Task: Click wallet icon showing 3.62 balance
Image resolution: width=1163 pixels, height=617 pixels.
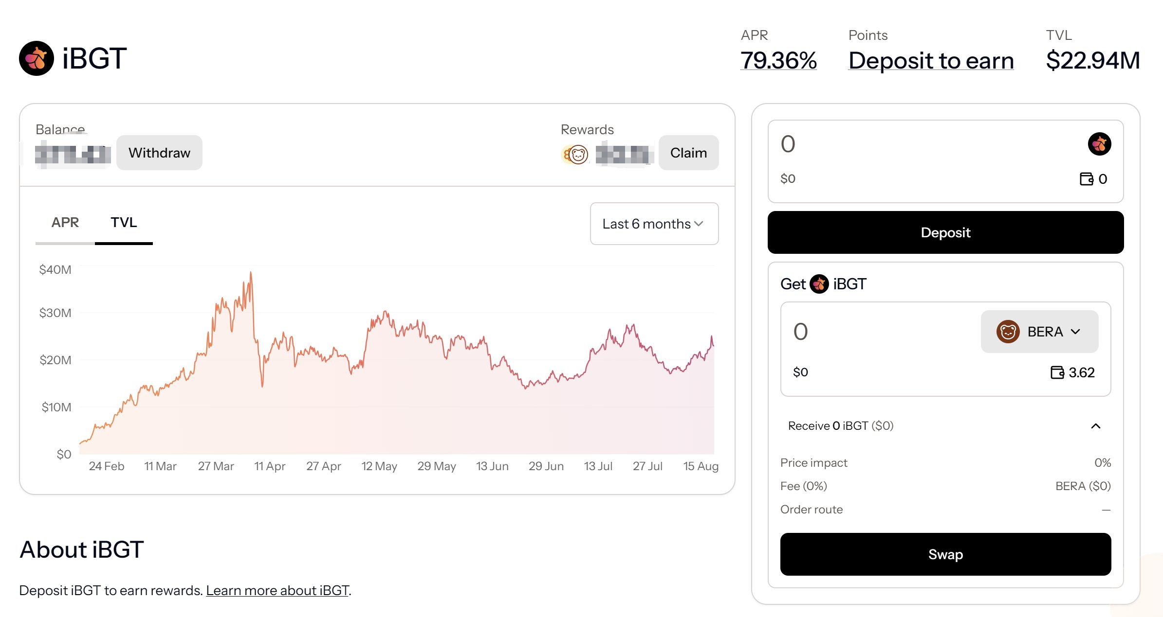Action: pyautogui.click(x=1057, y=372)
